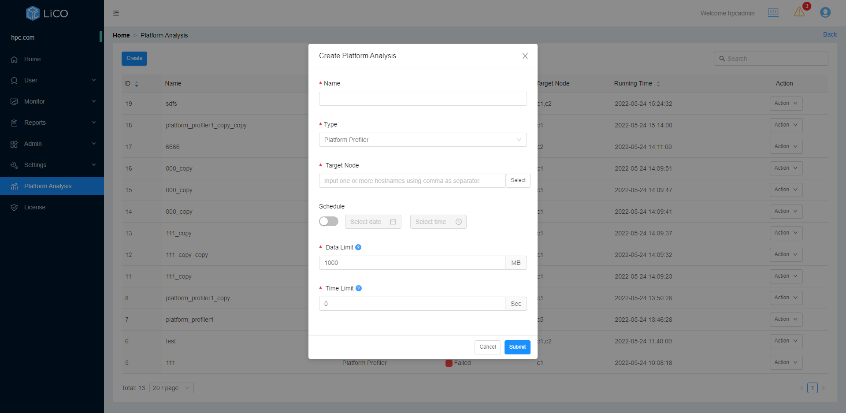Image resolution: width=846 pixels, height=413 pixels.
Task: Open the Type dropdown showing Platform Profiler
Action: pyautogui.click(x=423, y=140)
